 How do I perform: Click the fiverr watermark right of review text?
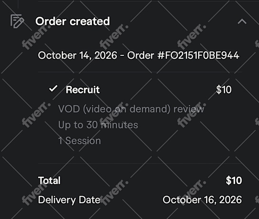tap(191, 115)
